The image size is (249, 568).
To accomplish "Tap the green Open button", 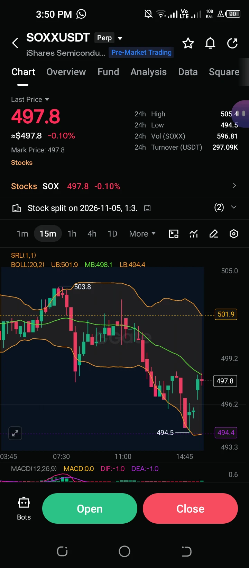I will [90, 508].
